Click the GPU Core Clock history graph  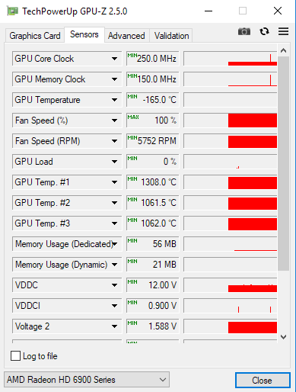[231, 59]
